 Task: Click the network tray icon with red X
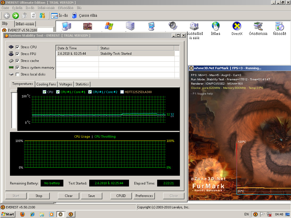[x=269, y=214]
